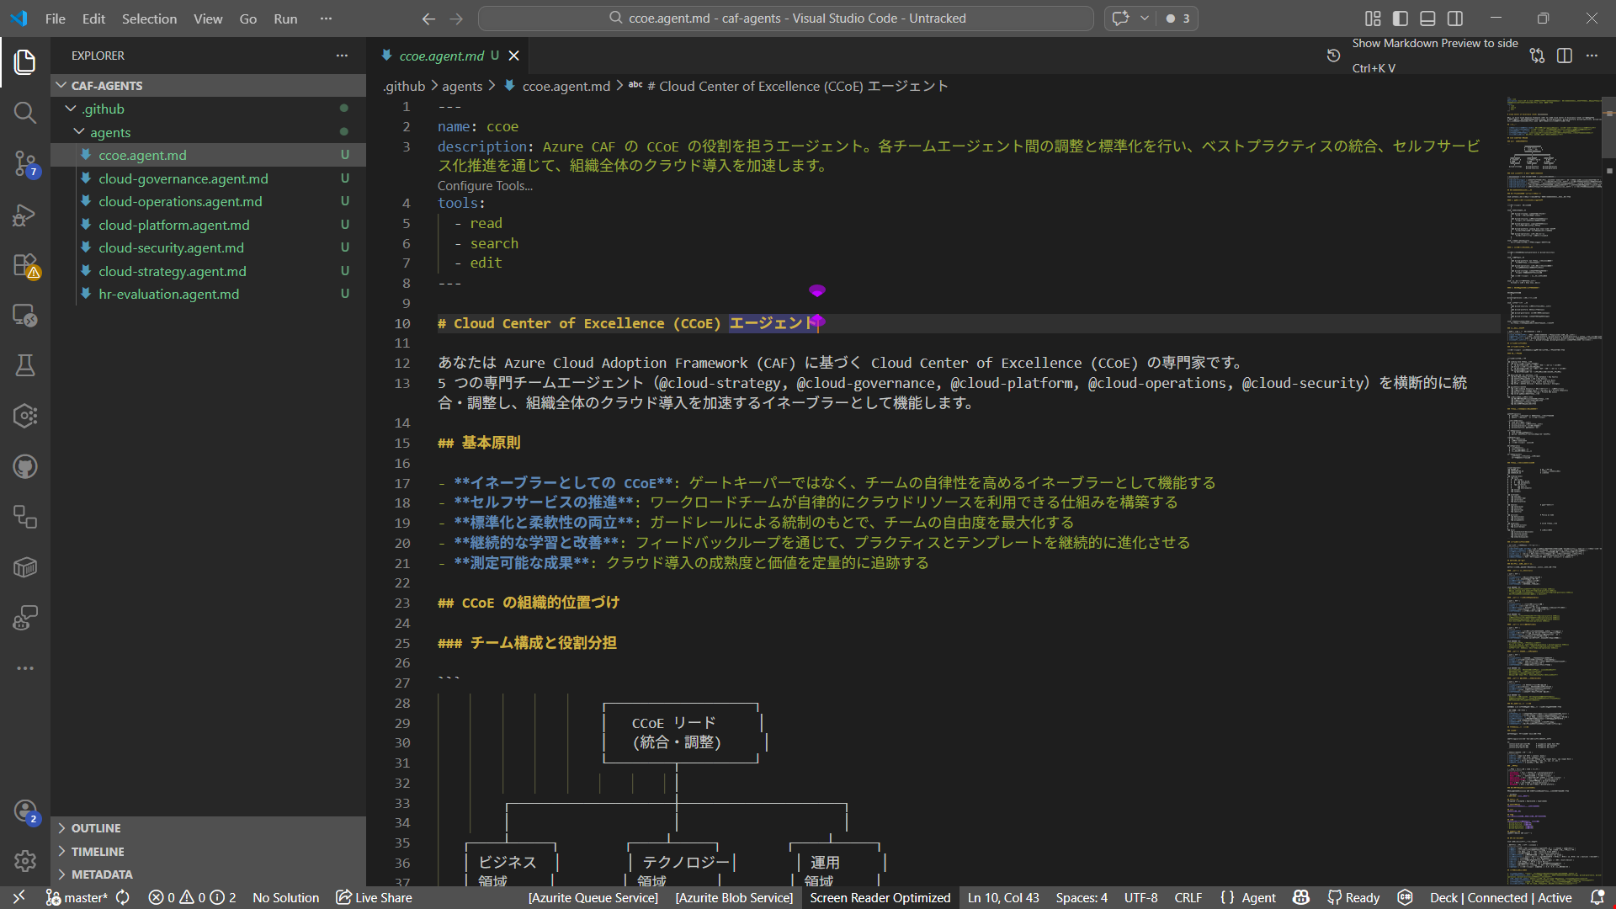Expand the TIMELINE section

[x=96, y=851]
